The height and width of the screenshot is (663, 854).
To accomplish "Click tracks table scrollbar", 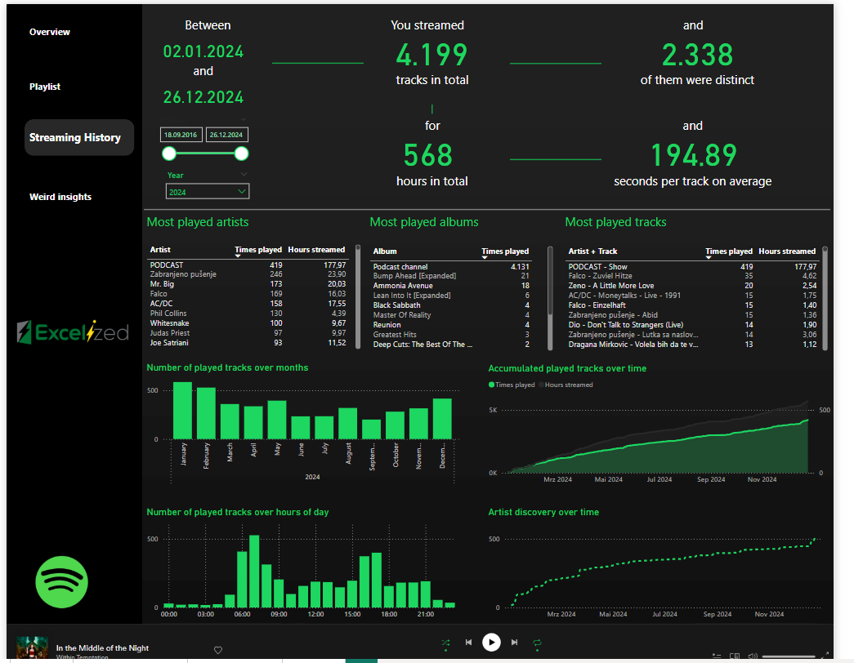I will (x=825, y=298).
